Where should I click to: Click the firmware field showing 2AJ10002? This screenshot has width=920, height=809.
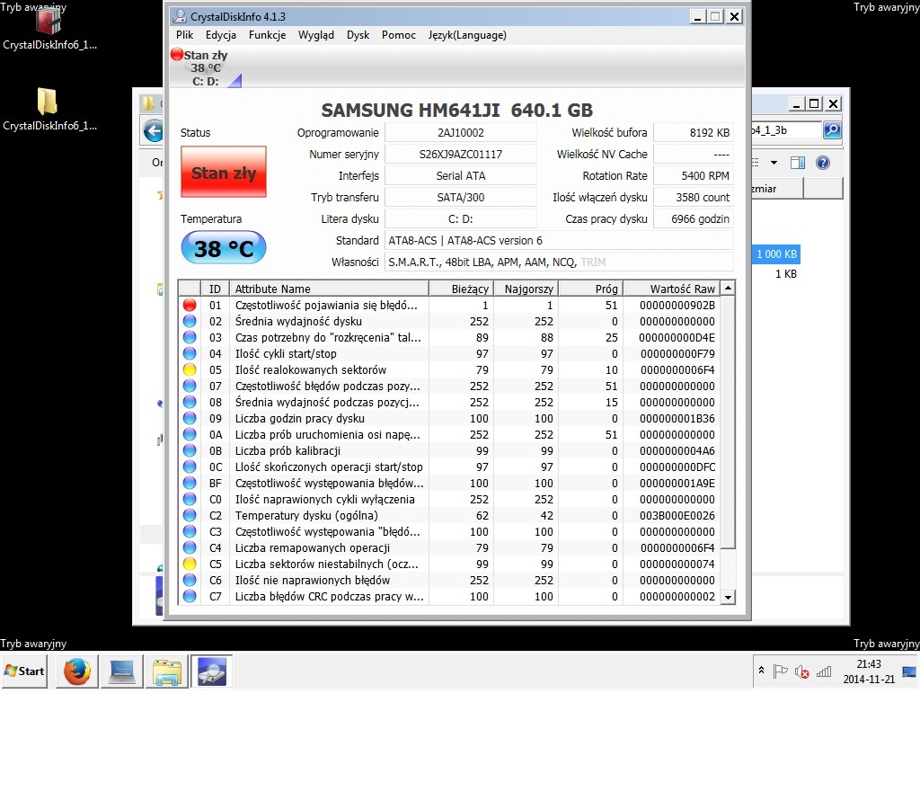point(461,133)
